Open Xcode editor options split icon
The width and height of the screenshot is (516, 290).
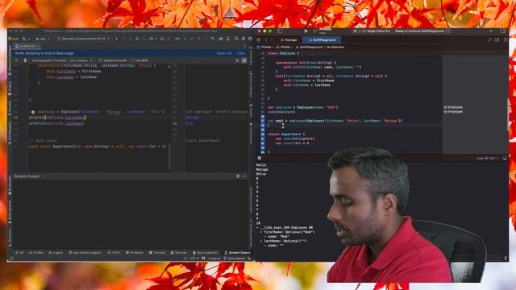point(497,39)
